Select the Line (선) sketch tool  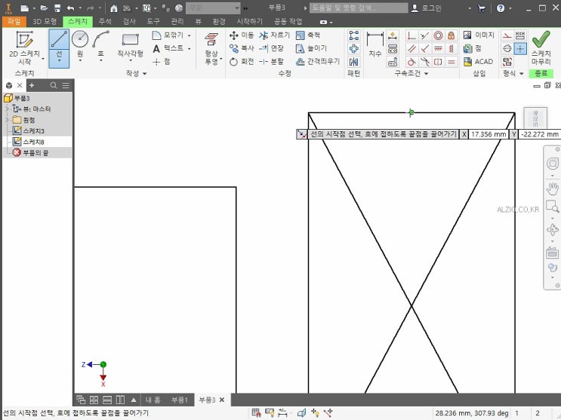[x=59, y=39]
